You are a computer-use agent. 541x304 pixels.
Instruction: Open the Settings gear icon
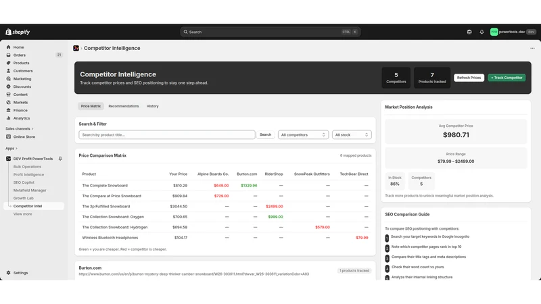click(9, 273)
